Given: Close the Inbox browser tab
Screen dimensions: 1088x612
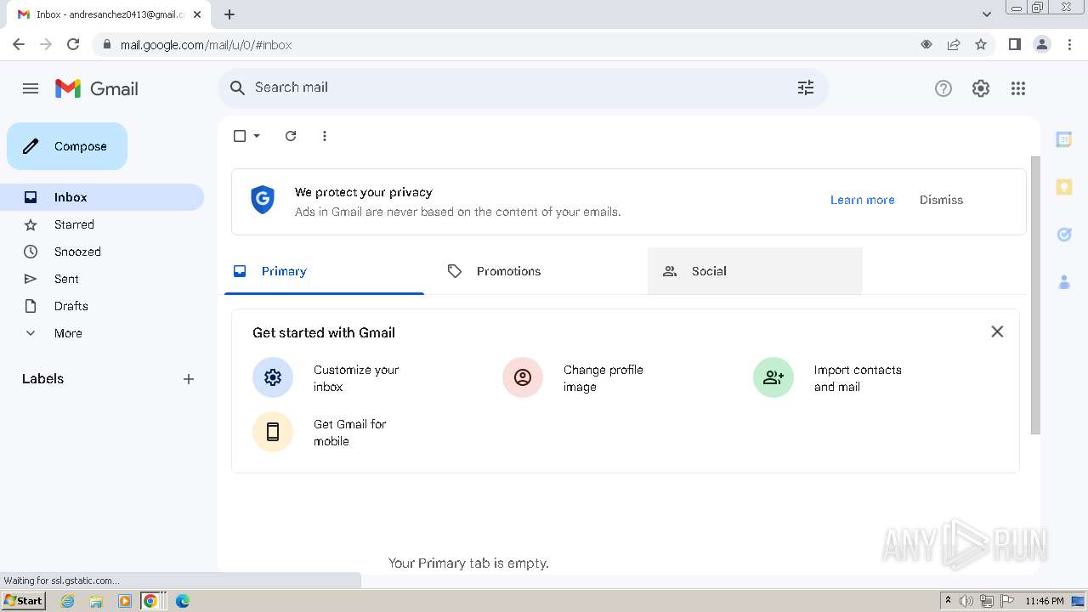Looking at the screenshot, I should tap(197, 14).
